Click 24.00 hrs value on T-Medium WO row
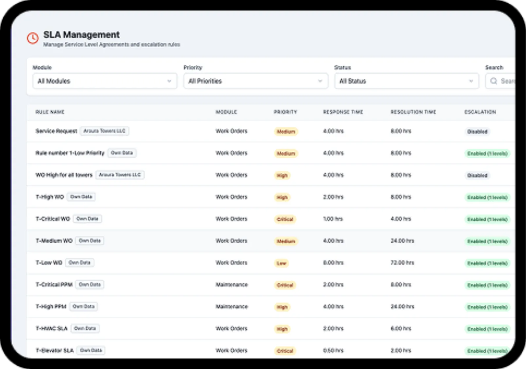The image size is (526, 369). (x=402, y=241)
